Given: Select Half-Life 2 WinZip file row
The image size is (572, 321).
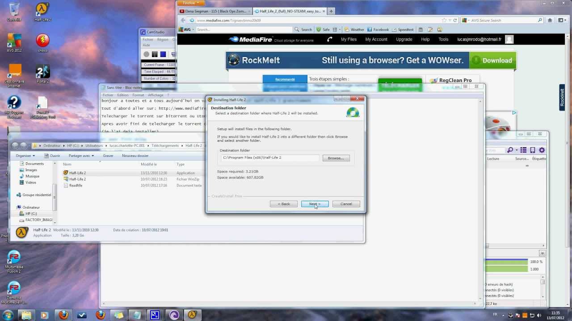Looking at the screenshot, I should pyautogui.click(x=134, y=179).
